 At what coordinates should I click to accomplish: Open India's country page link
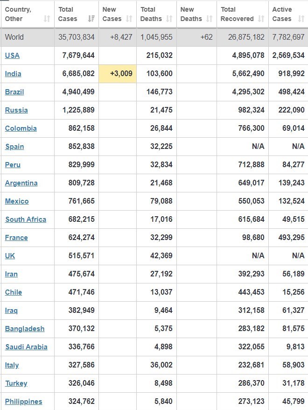point(13,74)
